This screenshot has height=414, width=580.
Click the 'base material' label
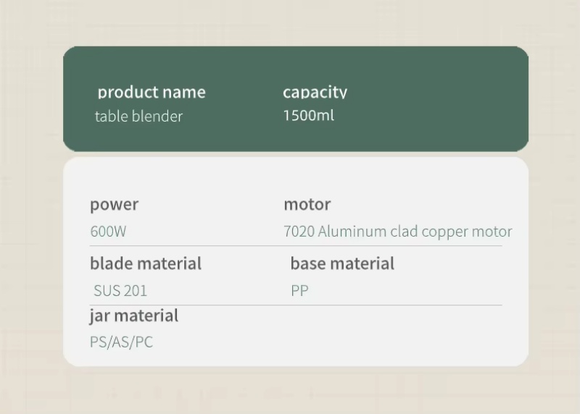[x=342, y=263]
